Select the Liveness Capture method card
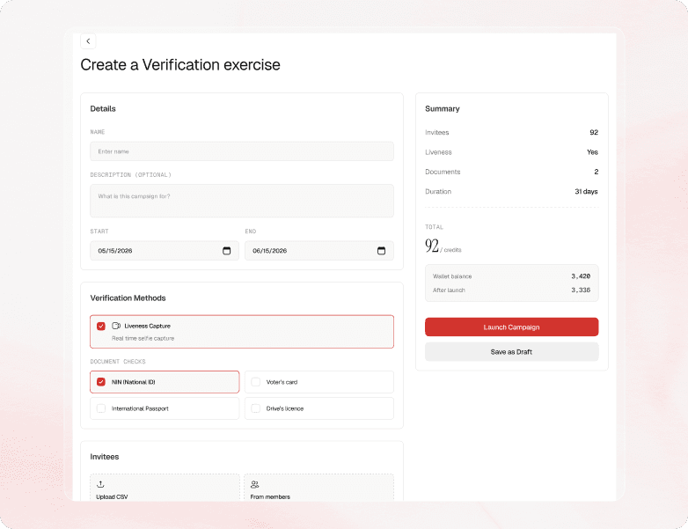 242,332
